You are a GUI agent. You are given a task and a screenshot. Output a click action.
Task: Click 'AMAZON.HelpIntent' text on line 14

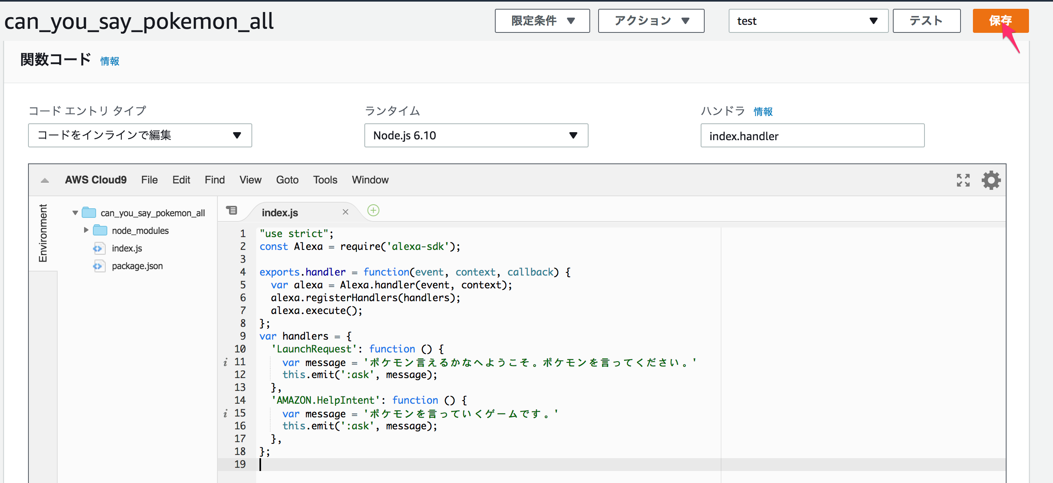click(326, 400)
